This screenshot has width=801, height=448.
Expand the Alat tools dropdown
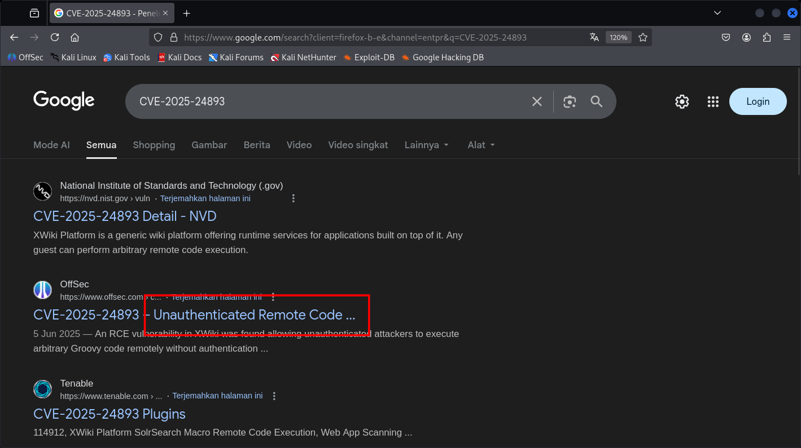tap(482, 145)
